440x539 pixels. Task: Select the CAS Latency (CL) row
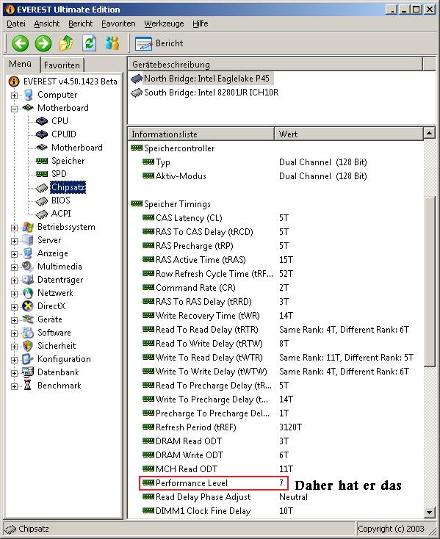click(275, 218)
